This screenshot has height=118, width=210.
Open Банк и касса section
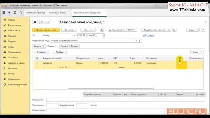(14, 30)
